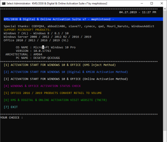
Task: Click the date and time display
Action: pos(138,12)
